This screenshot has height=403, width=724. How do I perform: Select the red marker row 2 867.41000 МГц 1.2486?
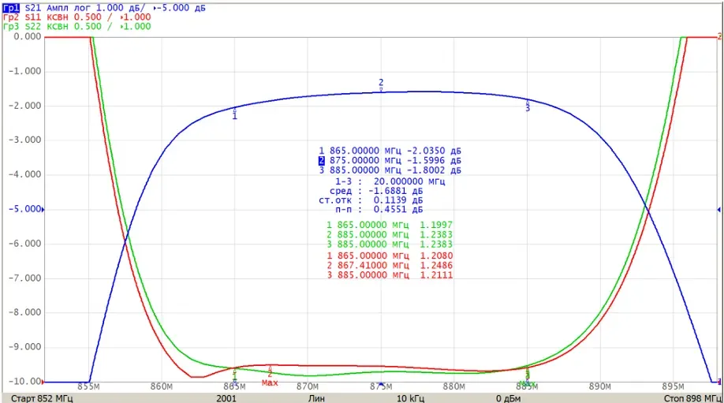(x=390, y=266)
